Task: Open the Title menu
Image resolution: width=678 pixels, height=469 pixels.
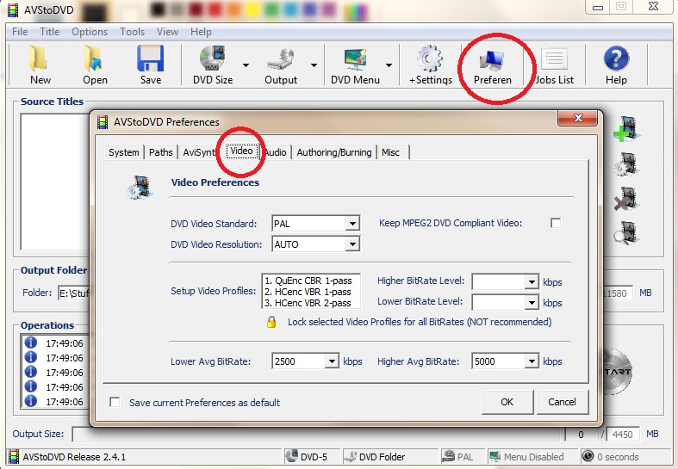Action: (49, 32)
